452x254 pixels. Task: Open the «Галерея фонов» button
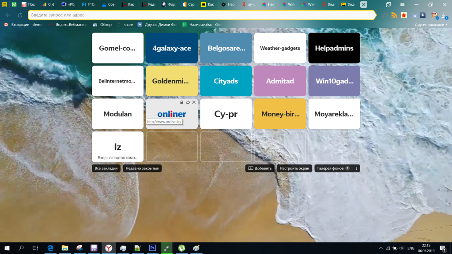pos(333,168)
